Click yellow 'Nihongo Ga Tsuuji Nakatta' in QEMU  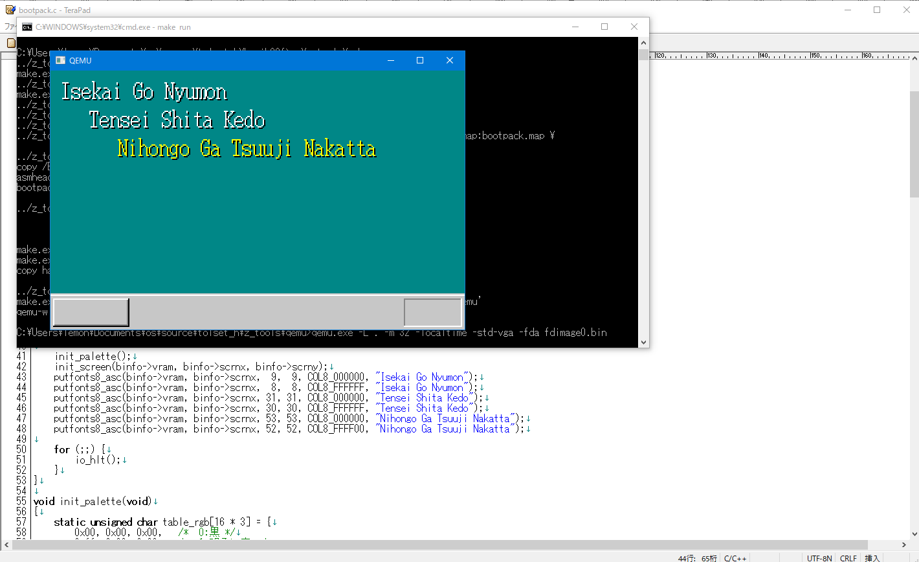click(247, 149)
